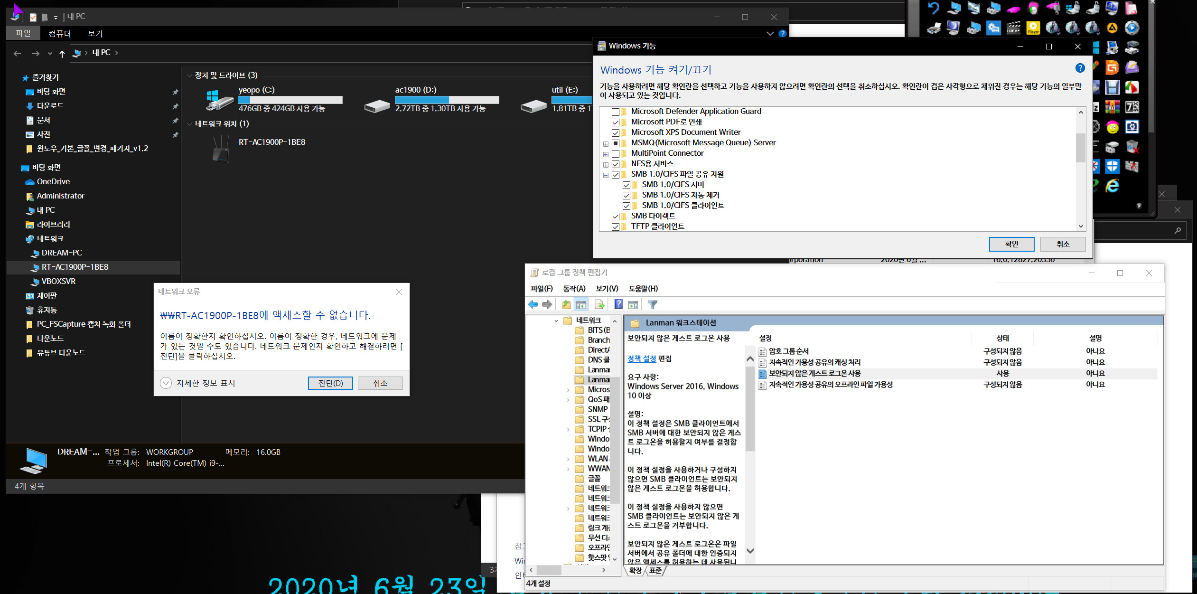Collapse the 네트워크 위치 group header
Screen dimensions: 1197x594
pos(189,124)
